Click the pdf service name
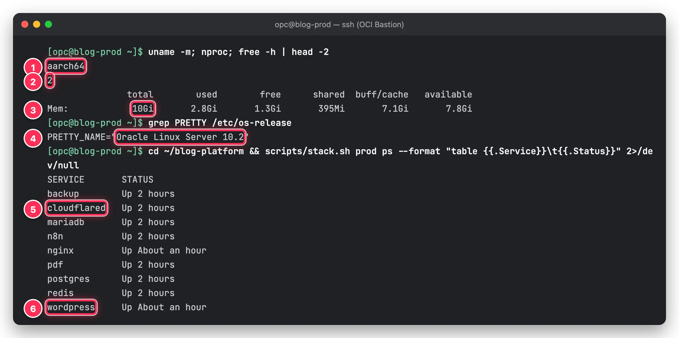Viewport: 679px width, 338px height. [55, 265]
